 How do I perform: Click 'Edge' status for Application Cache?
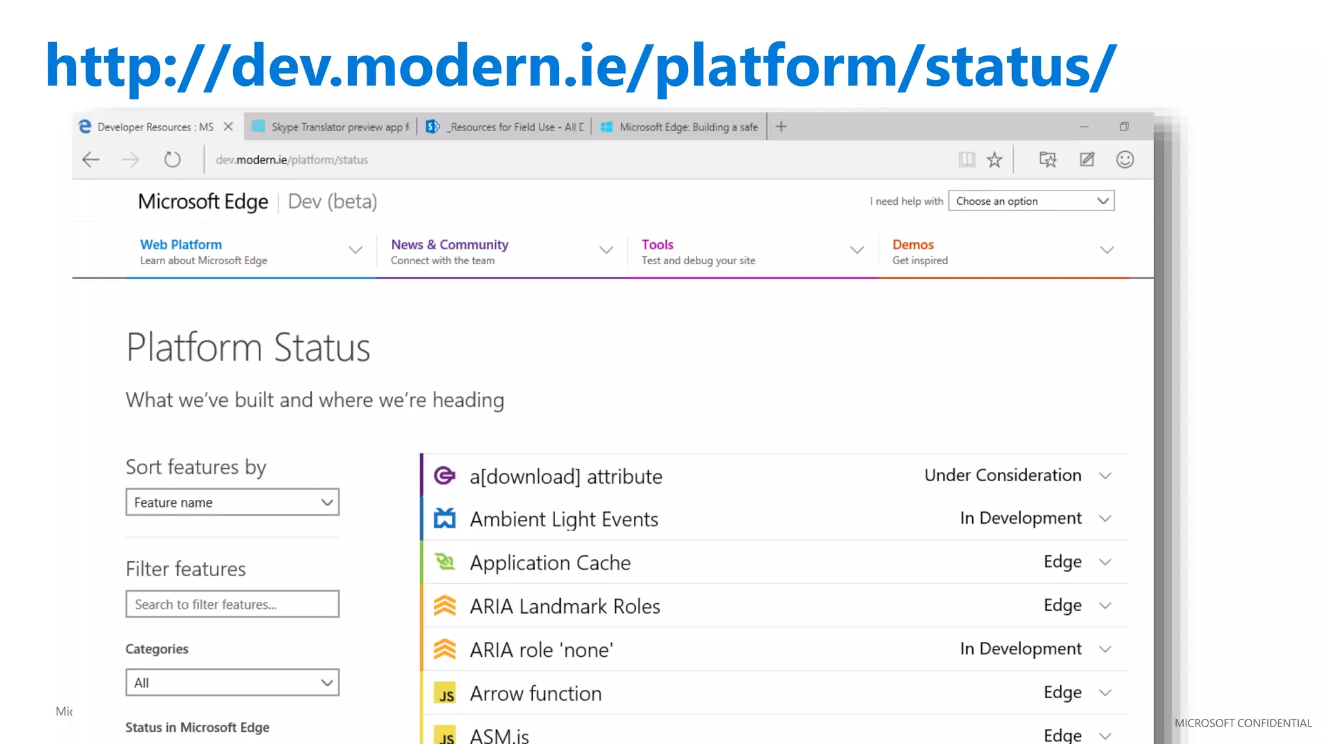click(1063, 562)
